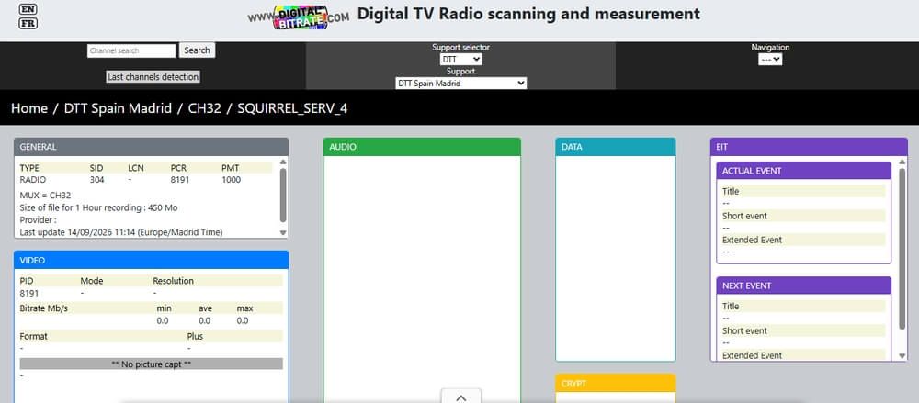Switch language to English with EN icon

coord(28,9)
